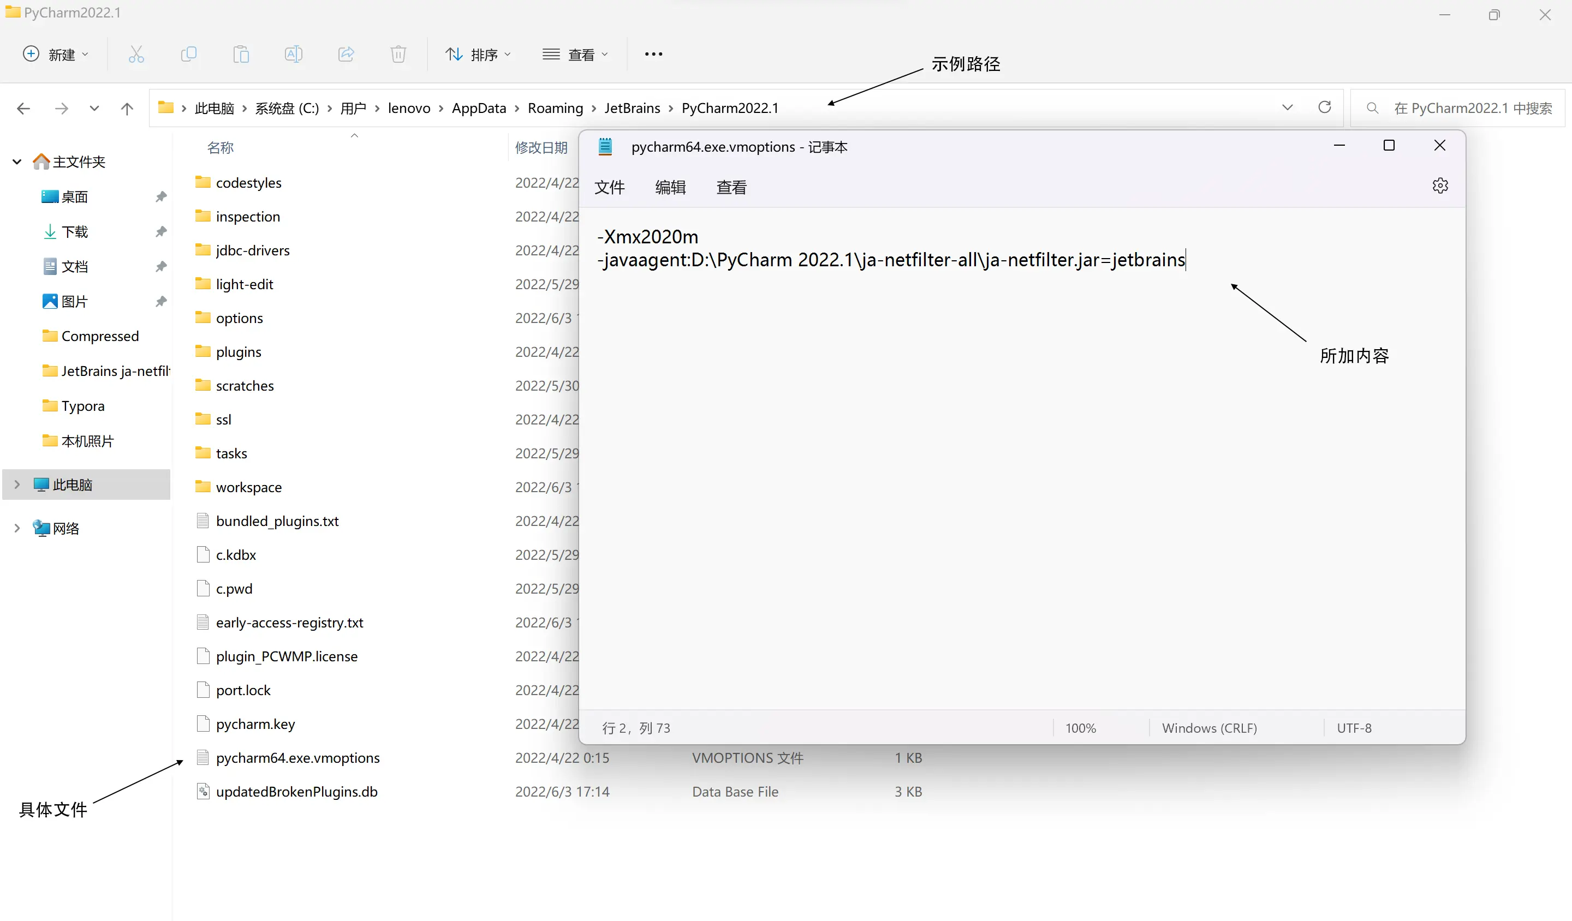Open the 查看 menu in Notepad
Screen dimensions: 1572x921
click(731, 187)
